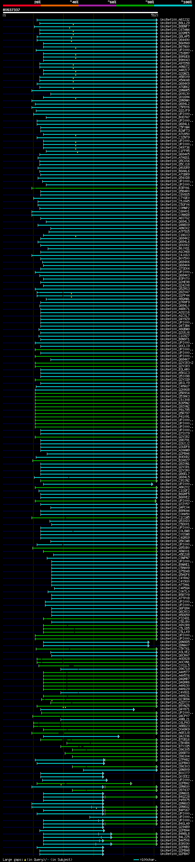Click the UniRef100_P81795 label
The width and height of the screenshot is (195, 862).
click(x=175, y=409)
